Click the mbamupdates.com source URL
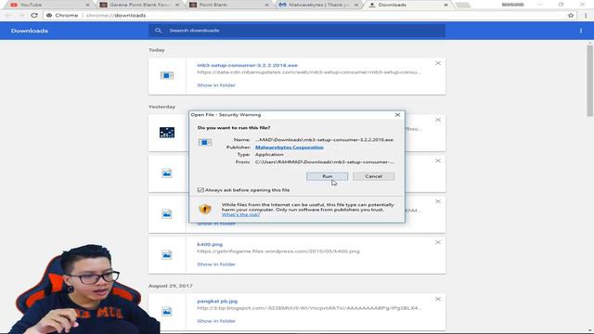Screen dimensions: 594x334 (x=308, y=72)
